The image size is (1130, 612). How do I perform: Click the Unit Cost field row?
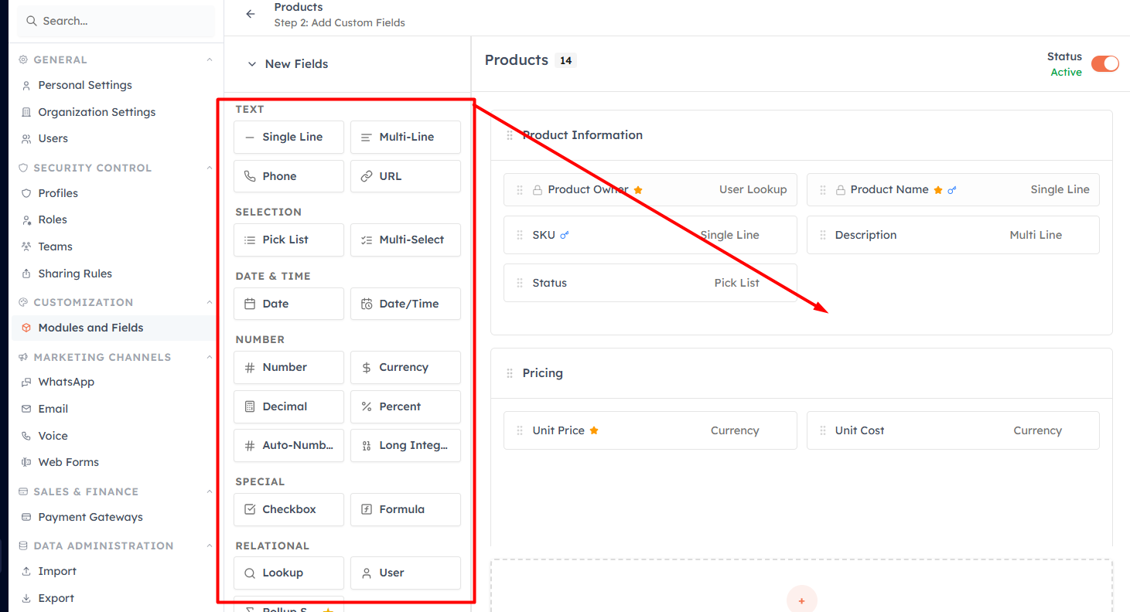[x=953, y=430]
